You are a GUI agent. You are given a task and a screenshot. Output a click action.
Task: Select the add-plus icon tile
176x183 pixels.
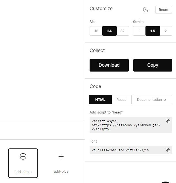click(x=61, y=163)
